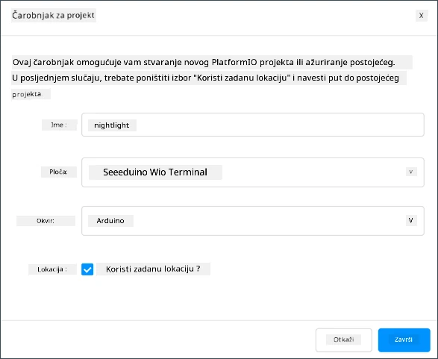Click into the Ime name input field

(253, 125)
